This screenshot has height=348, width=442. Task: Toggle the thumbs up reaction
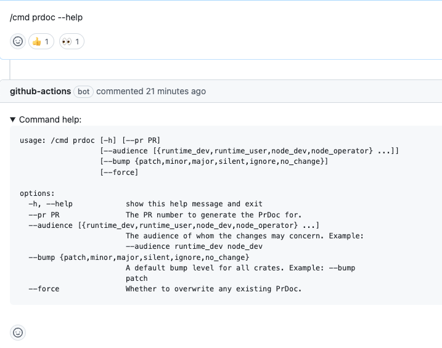click(41, 41)
